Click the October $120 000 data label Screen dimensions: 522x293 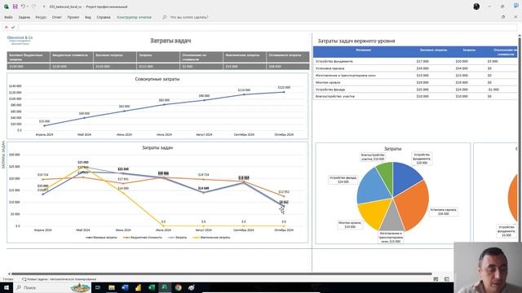284,87
